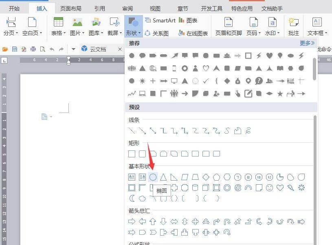Select a rectangle from the 矩形 presets
This screenshot has height=245, width=332.
point(132,154)
